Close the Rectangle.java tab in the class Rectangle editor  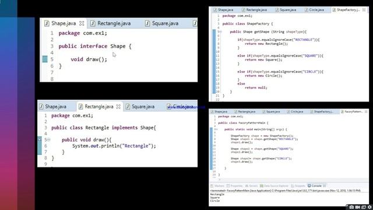[118, 107]
